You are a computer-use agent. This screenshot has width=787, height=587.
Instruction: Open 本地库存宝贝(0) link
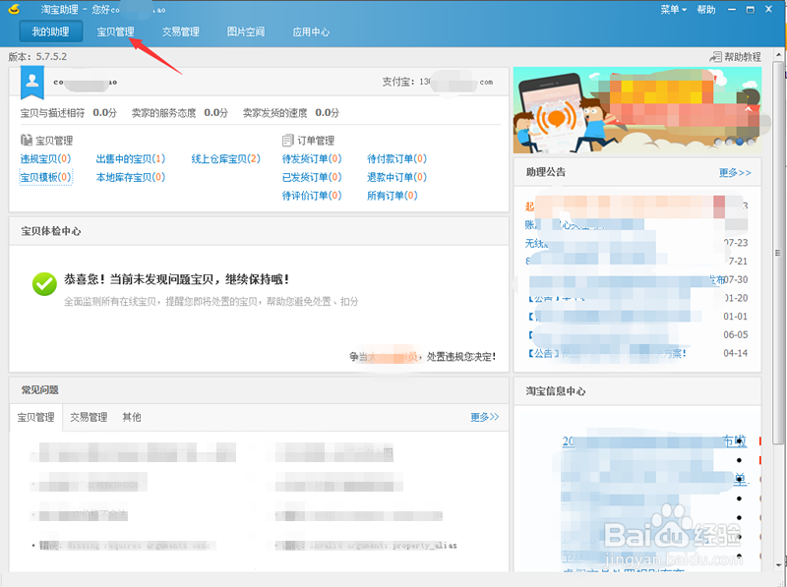pos(131,177)
